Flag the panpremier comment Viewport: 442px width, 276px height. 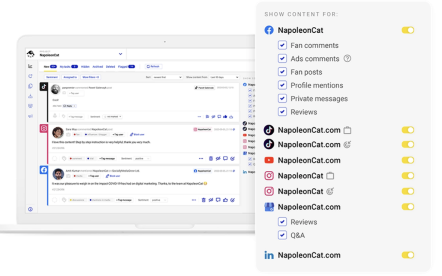point(207,116)
